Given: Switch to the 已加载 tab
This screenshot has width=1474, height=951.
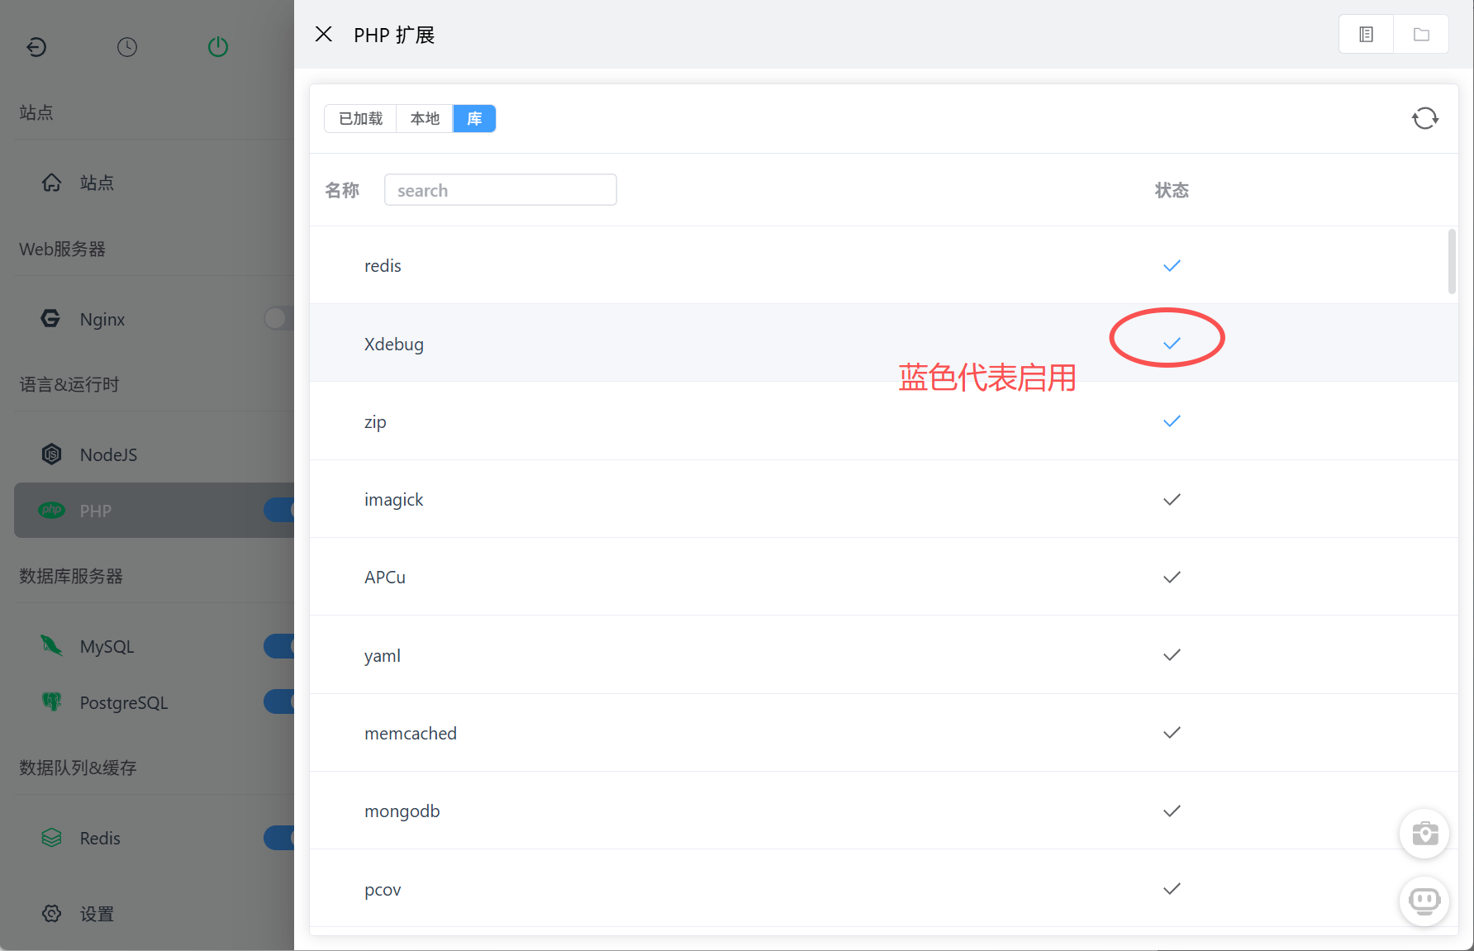Looking at the screenshot, I should click(361, 118).
